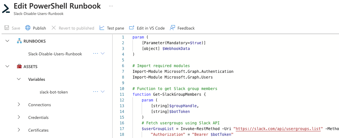Select the Certificates tree label
The image size is (339, 138).
(x=38, y=130)
